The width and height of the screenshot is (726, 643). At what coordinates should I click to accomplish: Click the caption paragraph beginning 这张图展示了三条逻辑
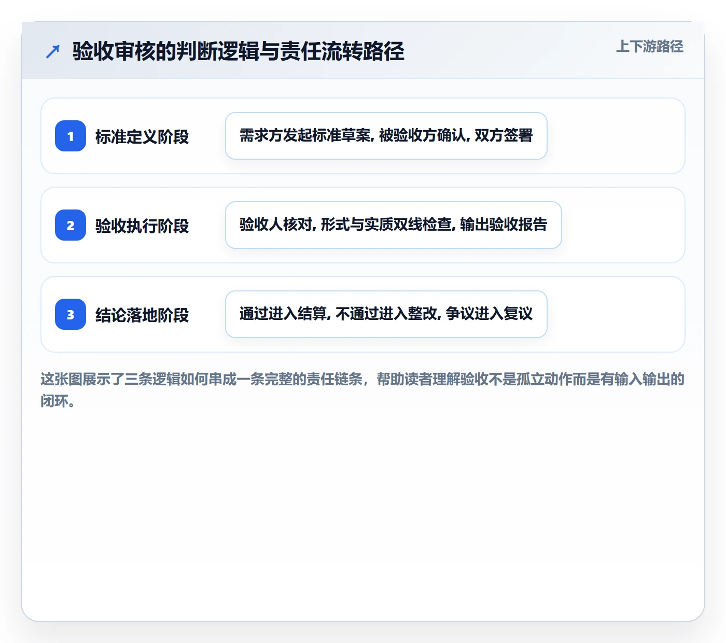pos(362,390)
